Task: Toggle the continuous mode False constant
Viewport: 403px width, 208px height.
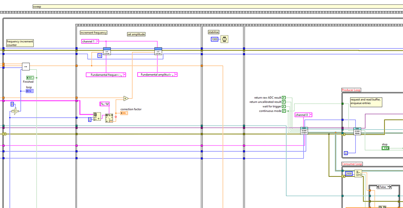Action: coord(284,111)
